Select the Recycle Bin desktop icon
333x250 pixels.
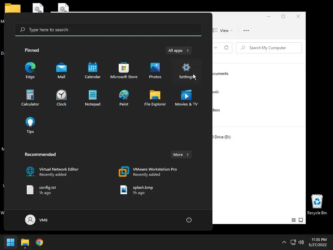tap(317, 204)
